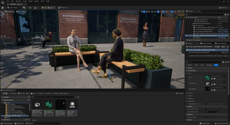This screenshot has width=230, height=125.
Task: Toggle the Responsive AA checkbox
Action: click(x=206, y=104)
